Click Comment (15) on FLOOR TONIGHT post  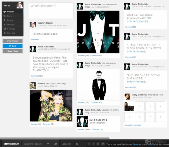(130, 57)
